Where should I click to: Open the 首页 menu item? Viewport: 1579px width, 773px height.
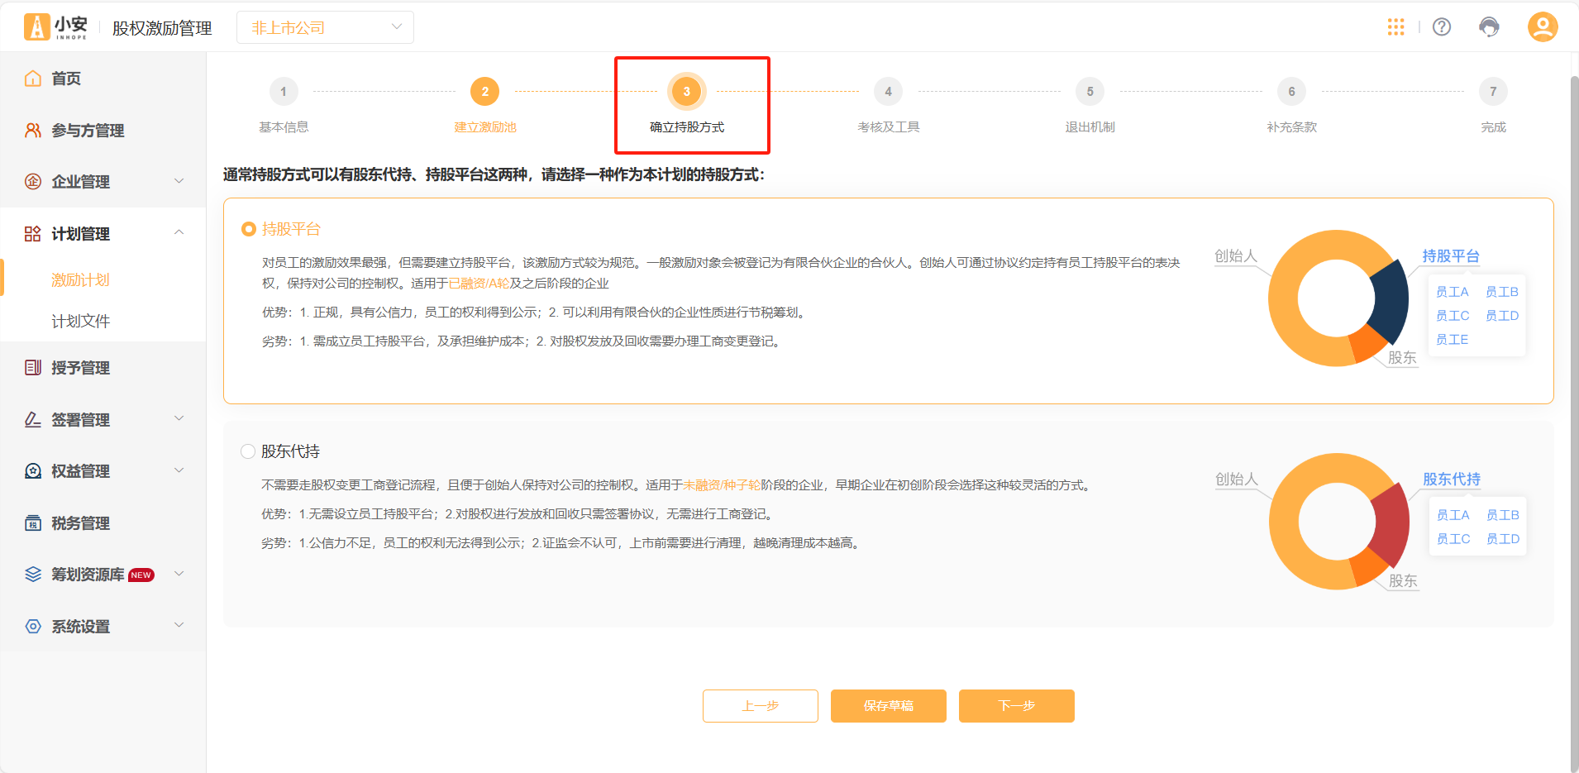[x=103, y=79]
